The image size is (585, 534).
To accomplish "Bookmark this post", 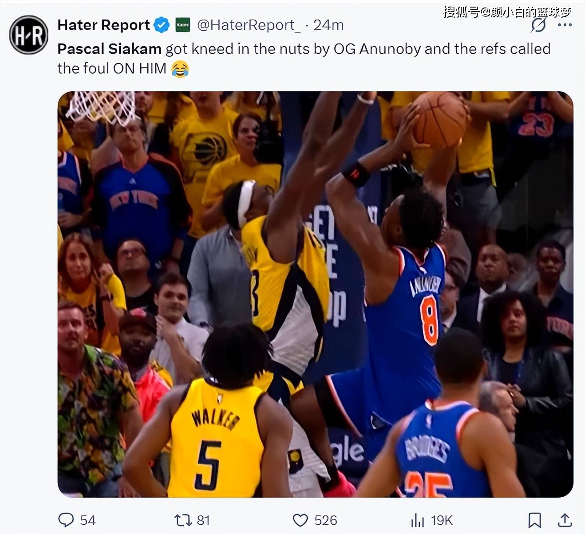I will pyautogui.click(x=534, y=520).
